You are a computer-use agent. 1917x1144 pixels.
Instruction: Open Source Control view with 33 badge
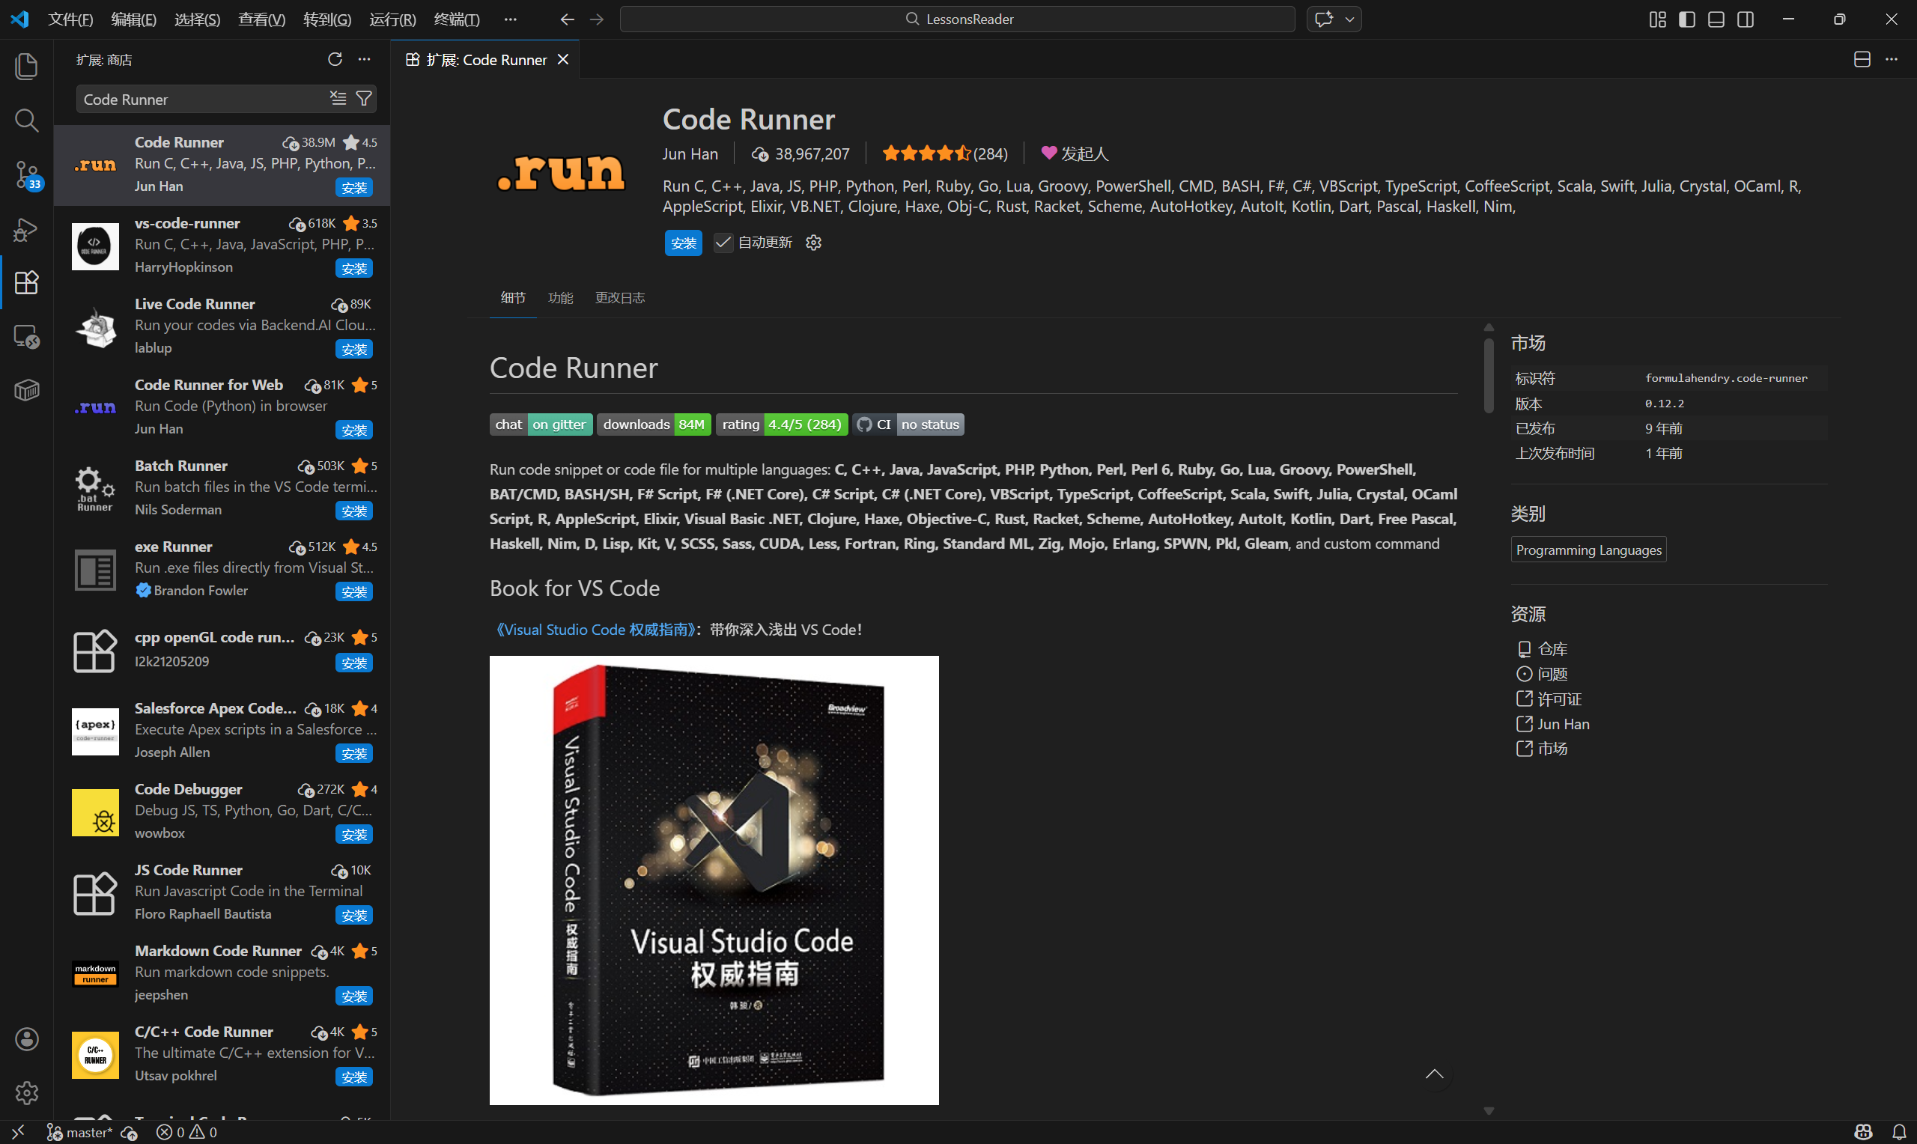(x=26, y=175)
